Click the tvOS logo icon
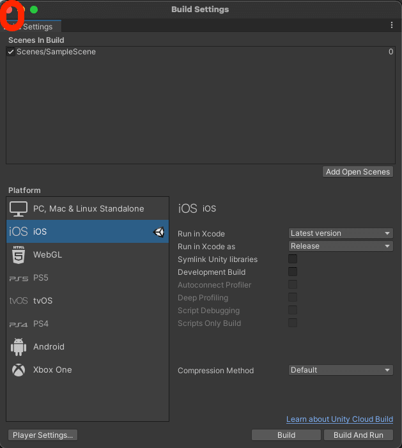Image resolution: width=402 pixels, height=448 pixels. click(19, 300)
